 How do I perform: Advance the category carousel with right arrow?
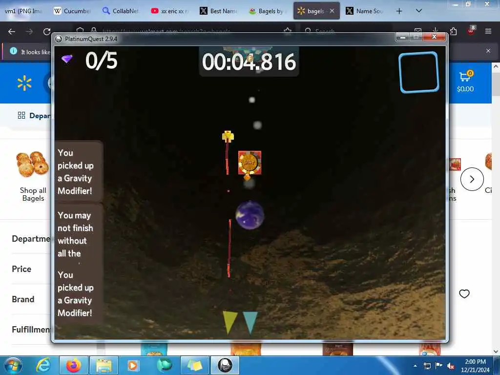[x=472, y=179]
